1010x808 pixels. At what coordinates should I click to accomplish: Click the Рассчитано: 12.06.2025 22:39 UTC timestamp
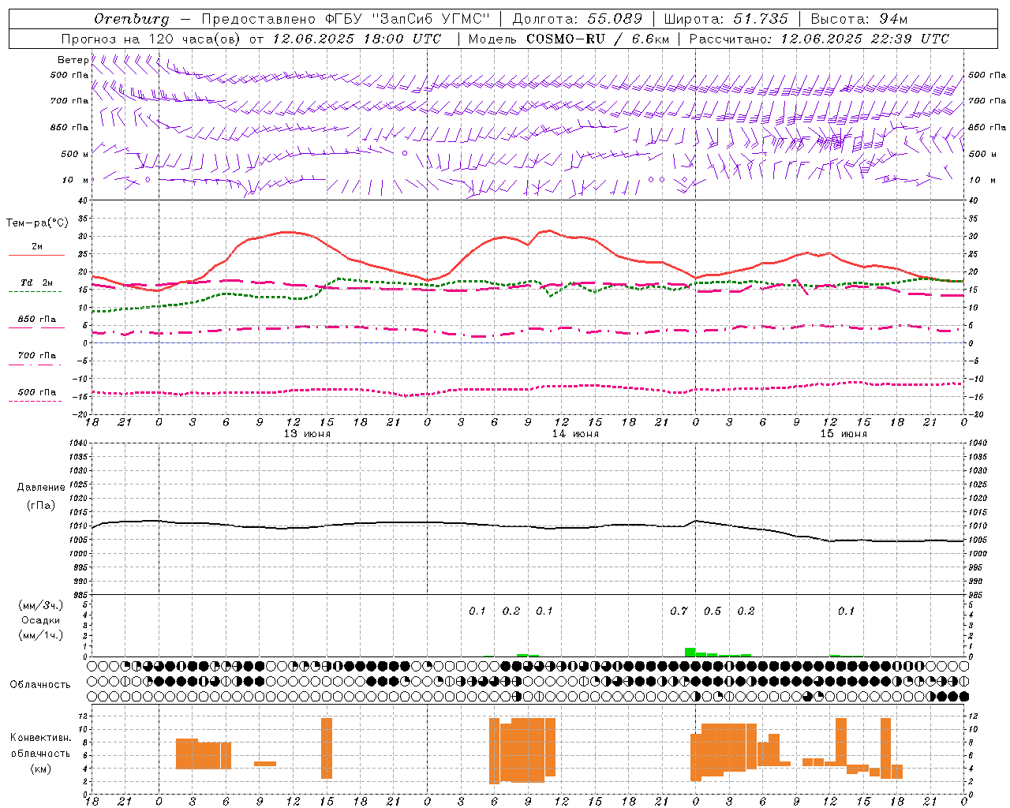click(819, 39)
